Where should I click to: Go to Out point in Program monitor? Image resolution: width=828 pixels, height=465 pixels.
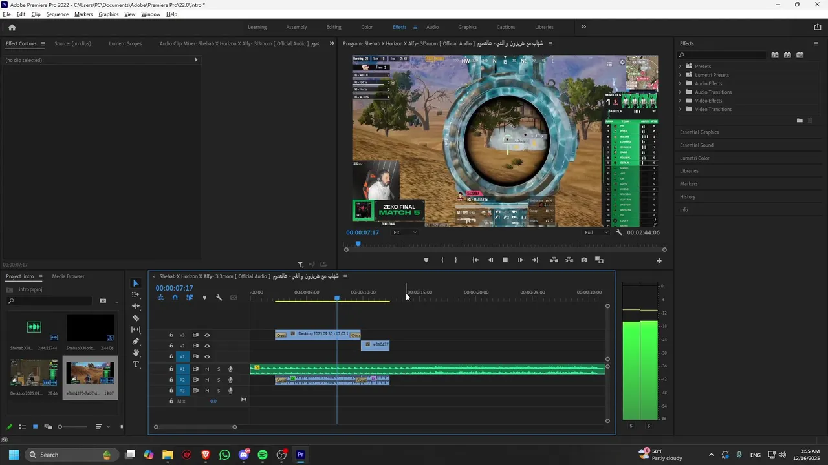click(x=535, y=260)
